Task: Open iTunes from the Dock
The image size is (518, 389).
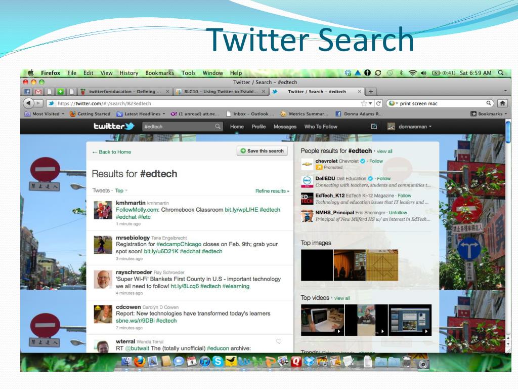Action: click(x=205, y=361)
